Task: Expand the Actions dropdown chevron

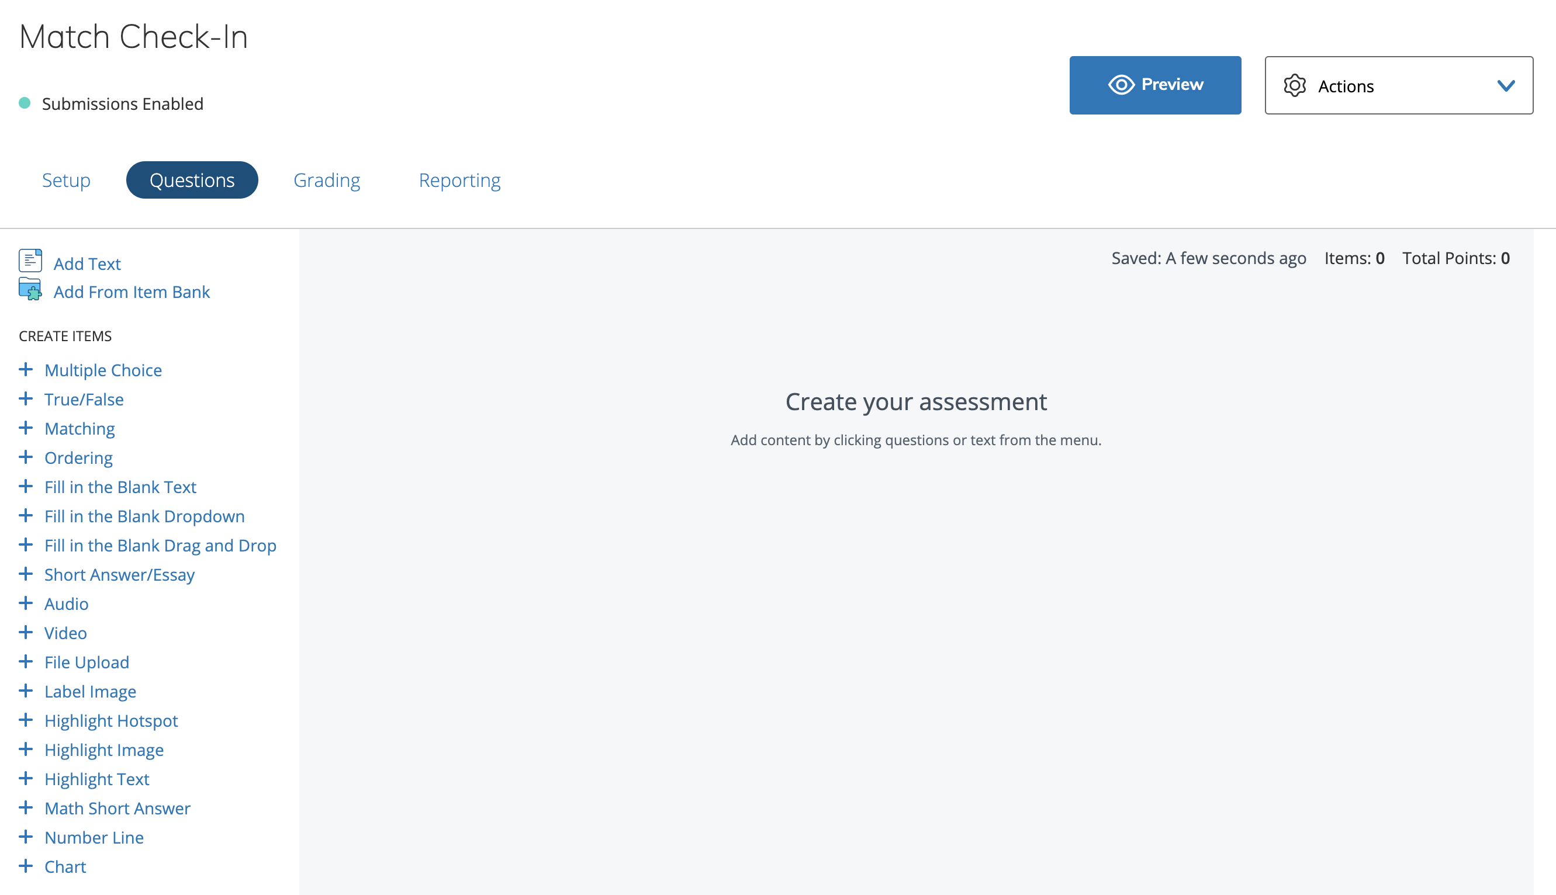Action: (x=1506, y=85)
